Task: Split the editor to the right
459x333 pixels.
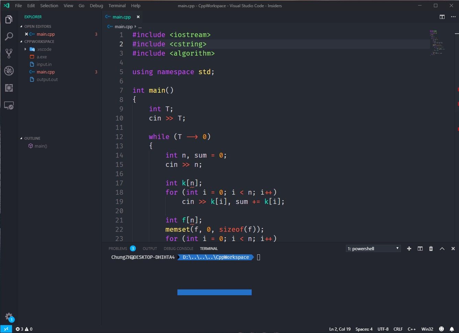Action: click(x=442, y=17)
